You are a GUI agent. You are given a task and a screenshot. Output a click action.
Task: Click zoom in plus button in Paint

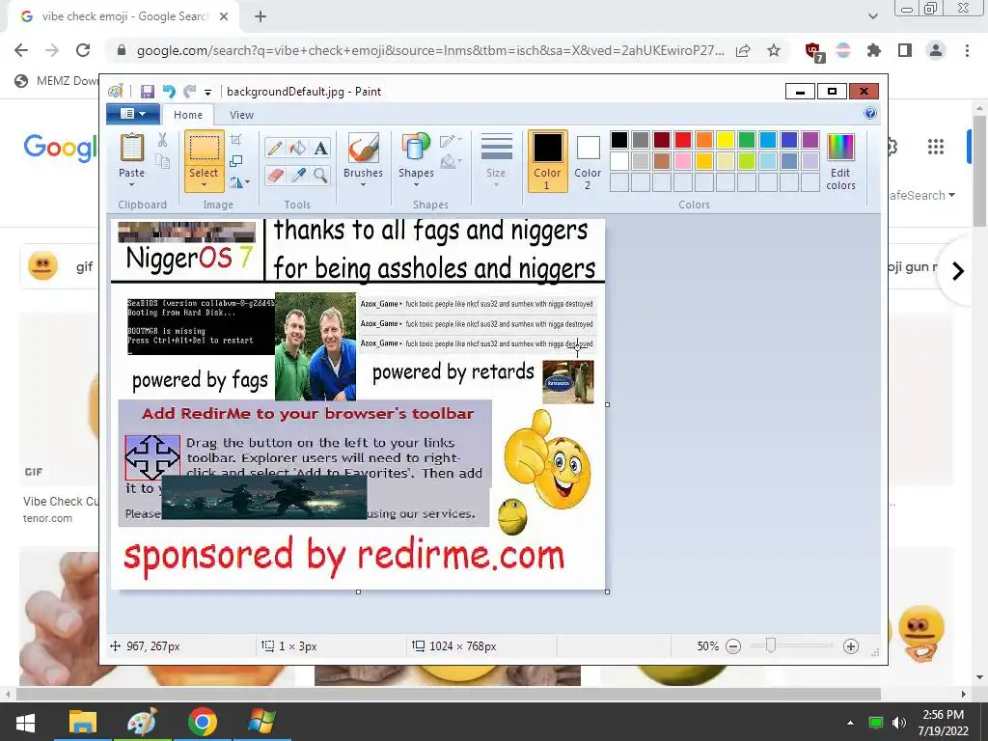click(x=851, y=646)
